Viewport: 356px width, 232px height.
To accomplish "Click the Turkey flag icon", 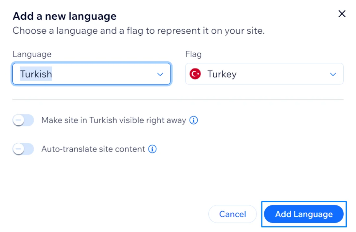I will tap(195, 74).
